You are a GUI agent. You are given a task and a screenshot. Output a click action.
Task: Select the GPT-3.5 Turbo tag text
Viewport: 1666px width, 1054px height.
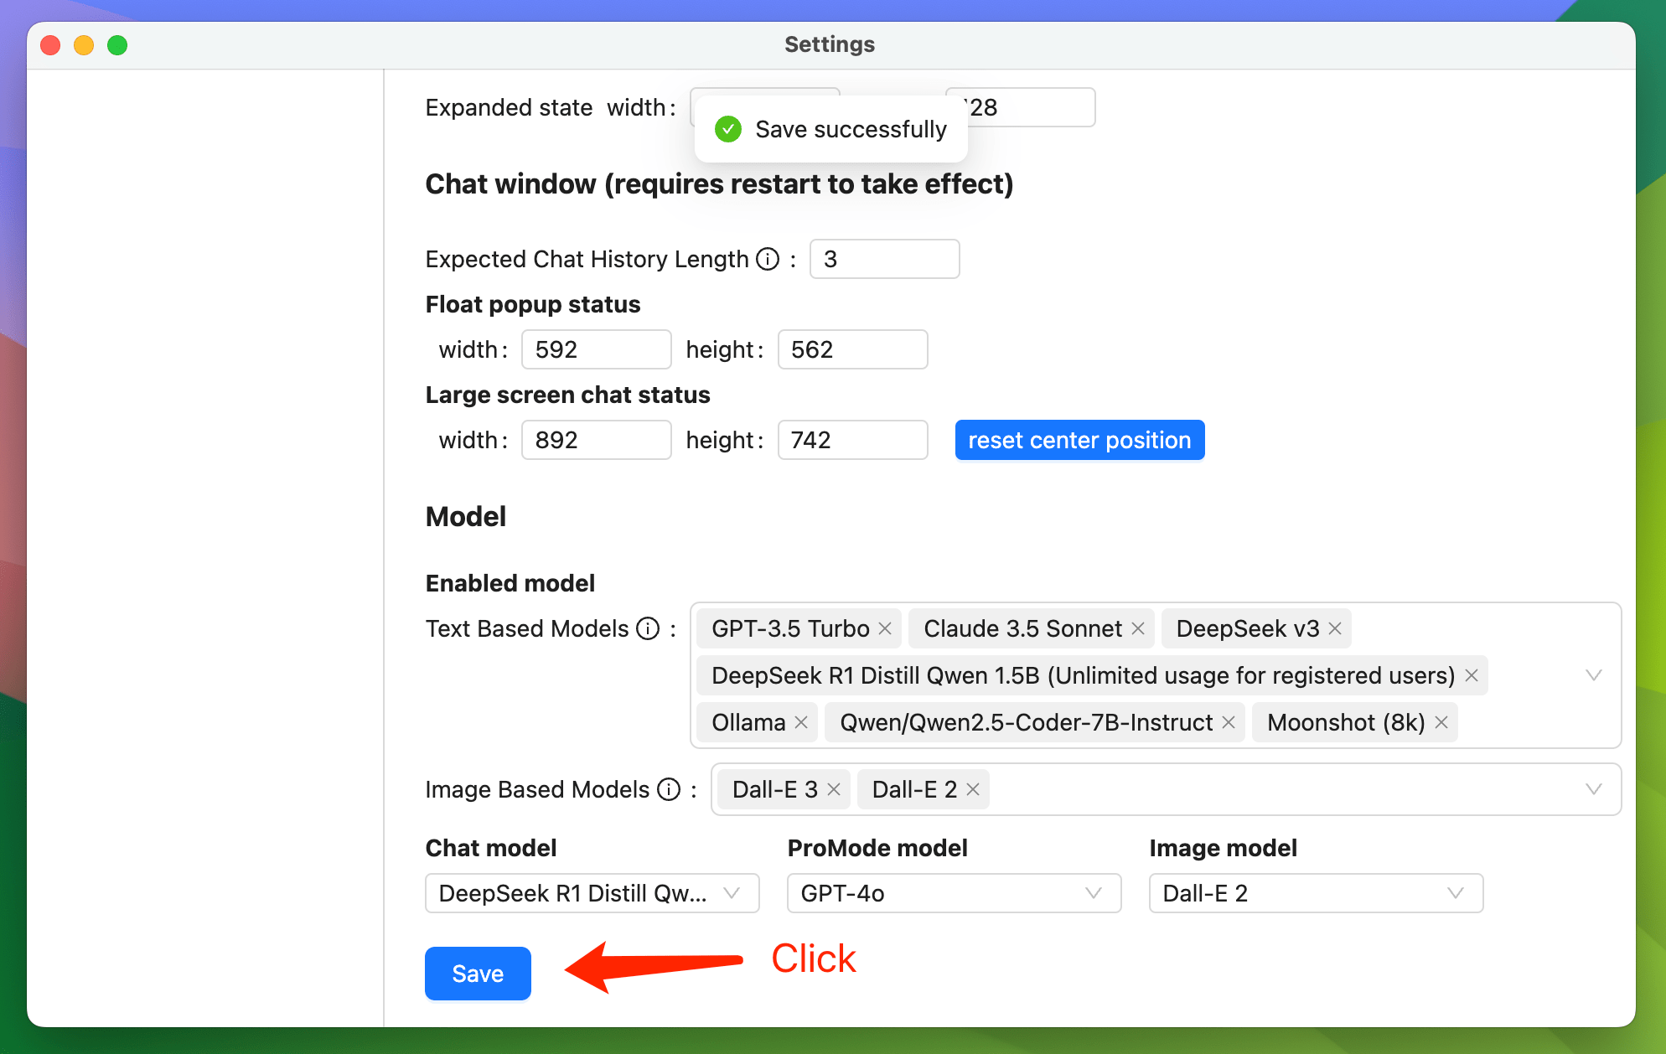pyautogui.click(x=790, y=628)
